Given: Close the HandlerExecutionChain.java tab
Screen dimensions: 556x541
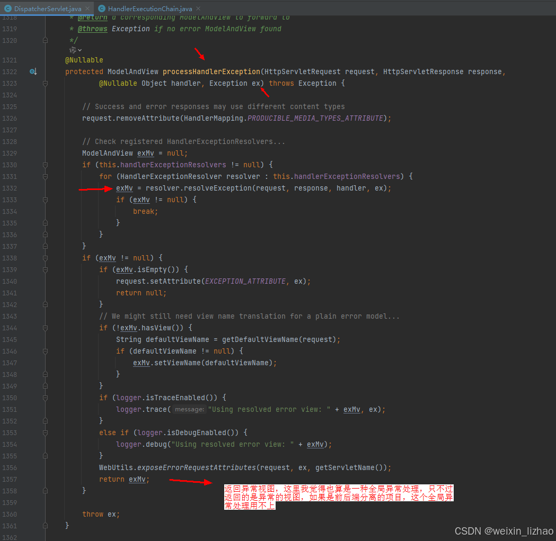Looking at the screenshot, I should (x=198, y=8).
